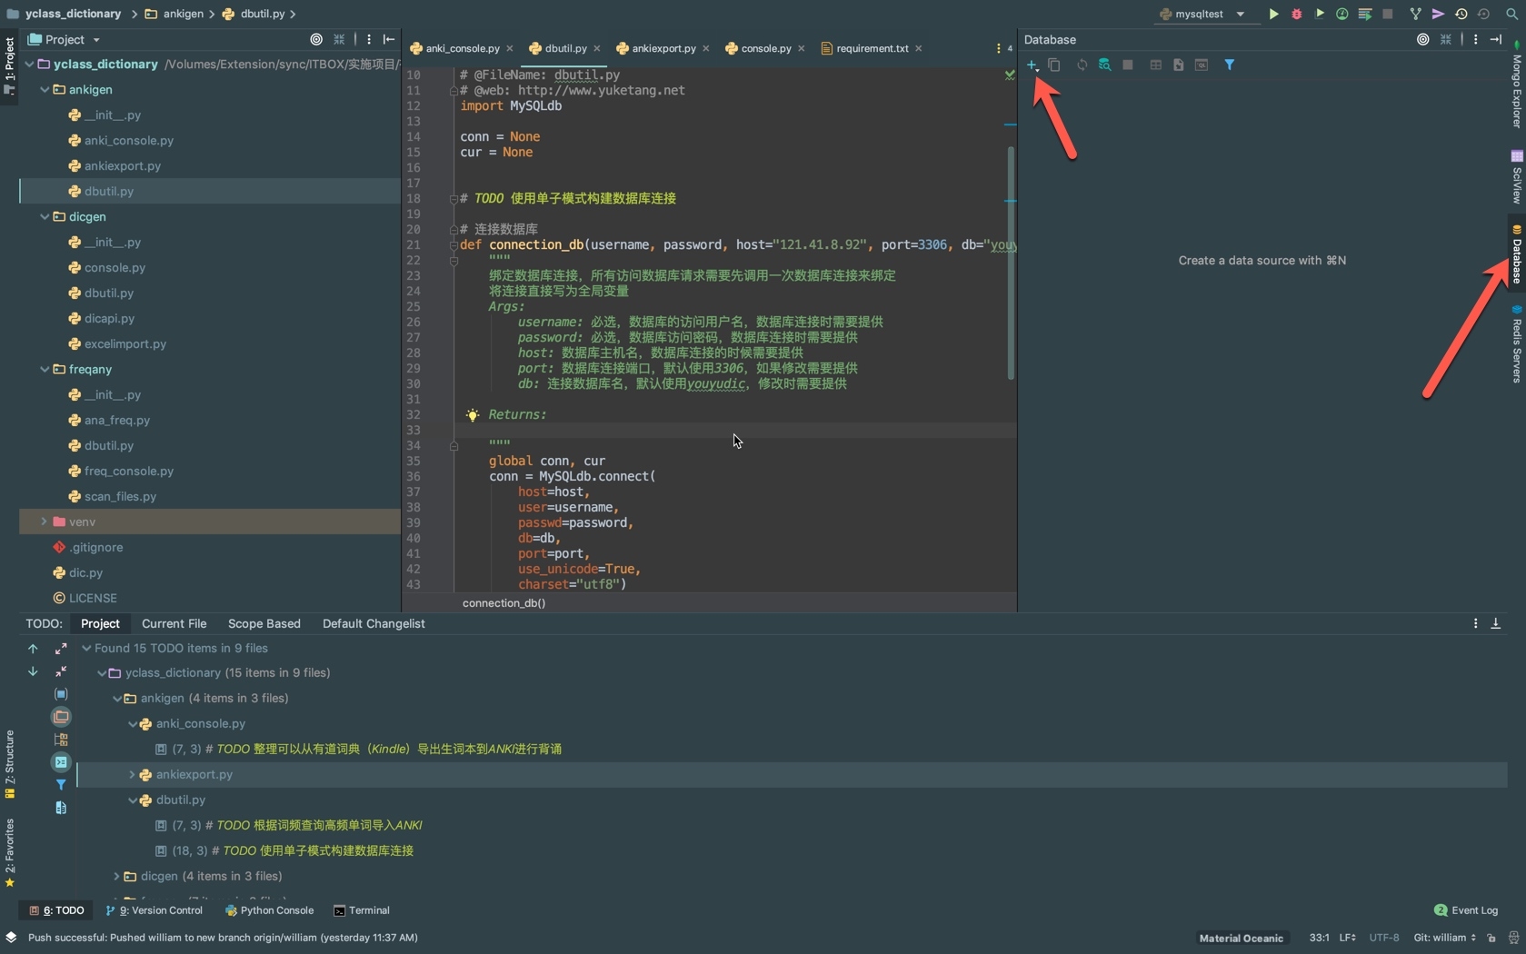Open Search Everywhere magnifier icon

tap(1511, 14)
